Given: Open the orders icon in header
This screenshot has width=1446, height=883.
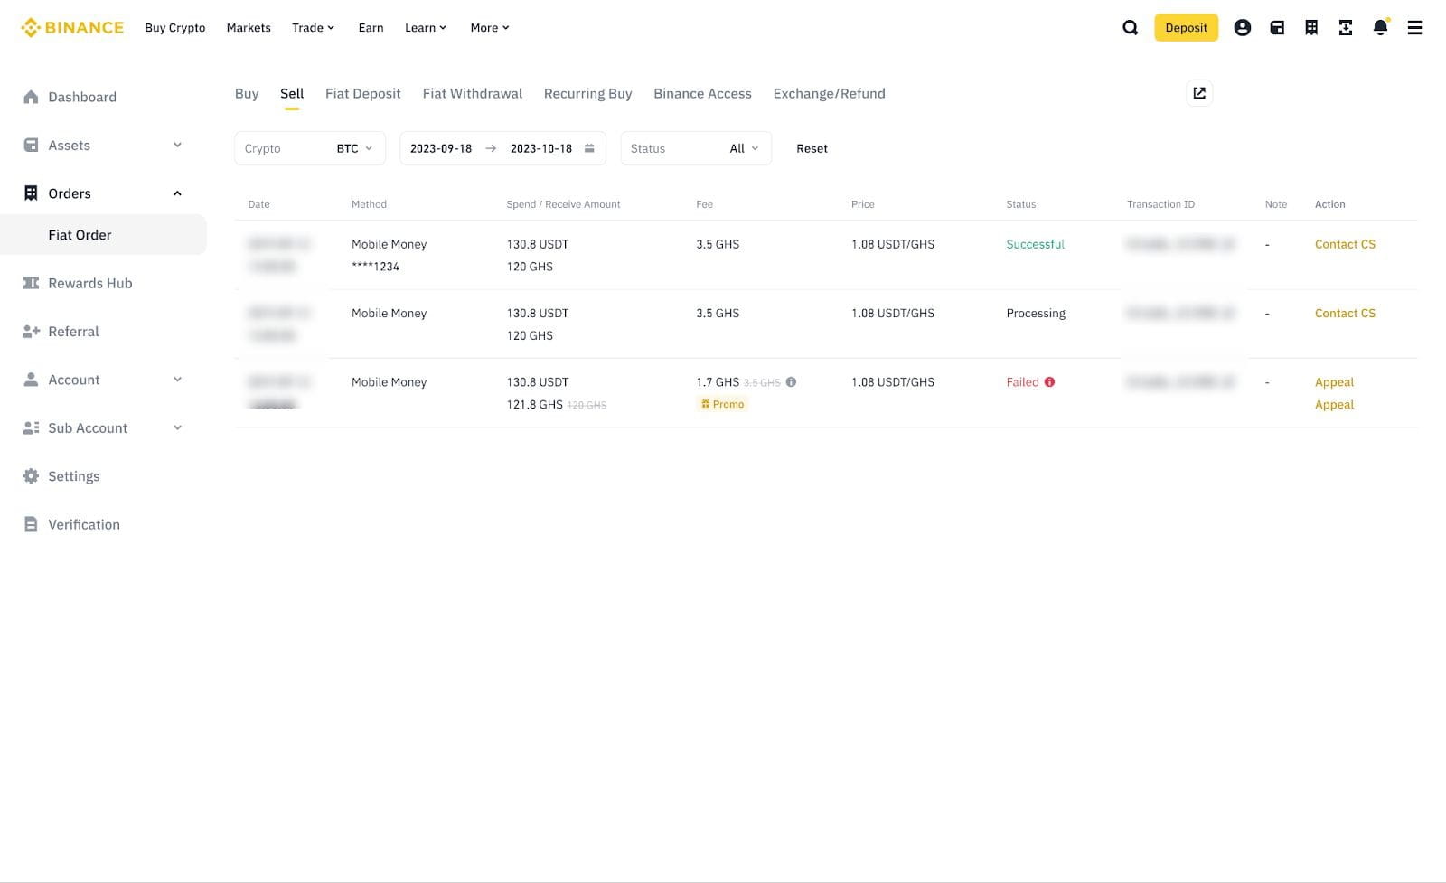Looking at the screenshot, I should [x=1311, y=28].
